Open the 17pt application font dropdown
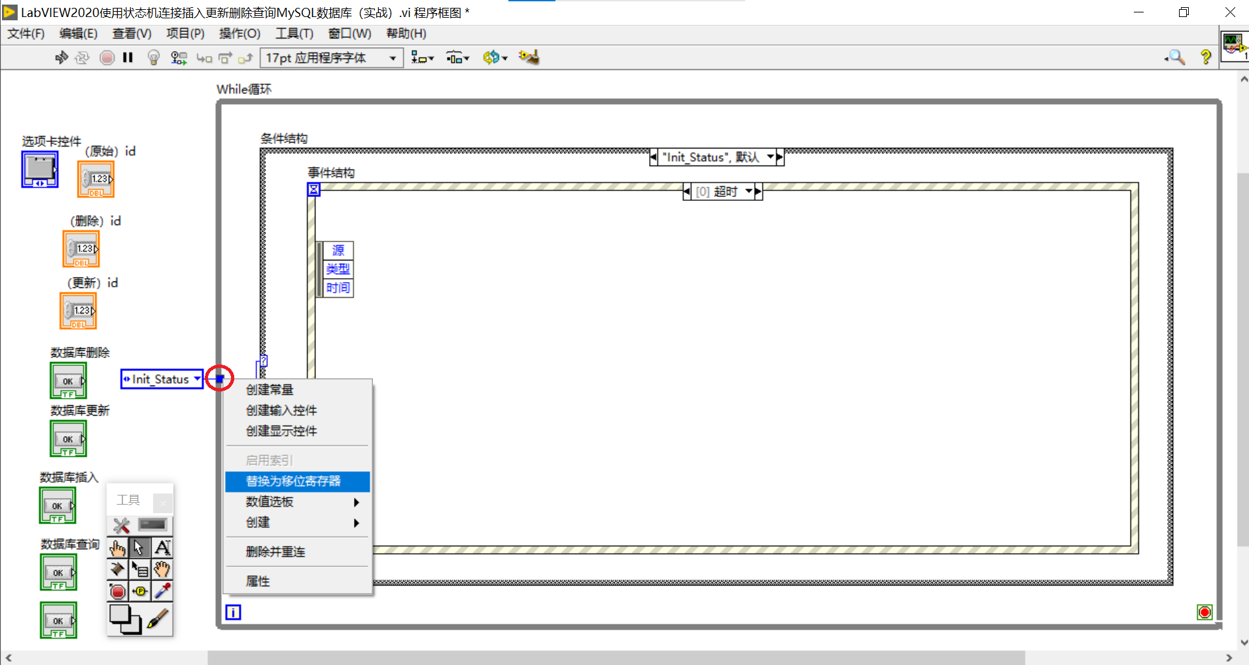Screen dimensions: 1249x665 [x=391, y=58]
